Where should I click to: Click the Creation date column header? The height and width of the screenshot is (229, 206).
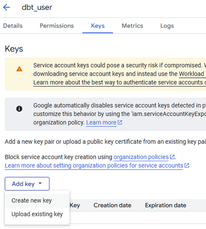tap(113, 205)
